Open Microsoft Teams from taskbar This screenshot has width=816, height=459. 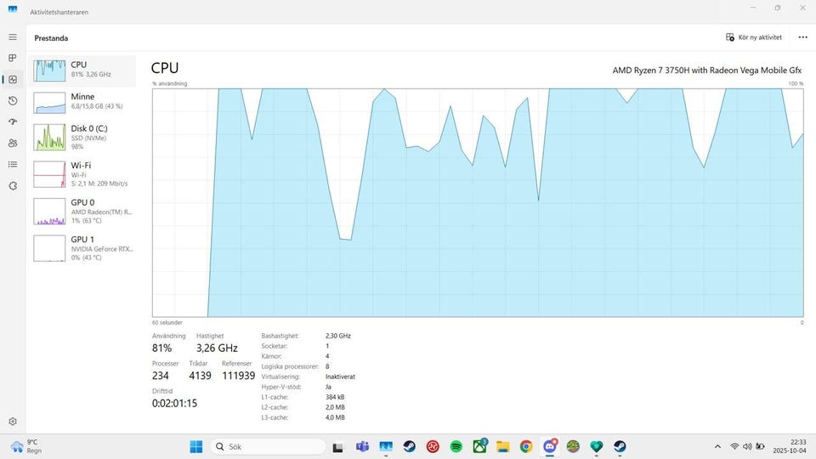point(362,446)
